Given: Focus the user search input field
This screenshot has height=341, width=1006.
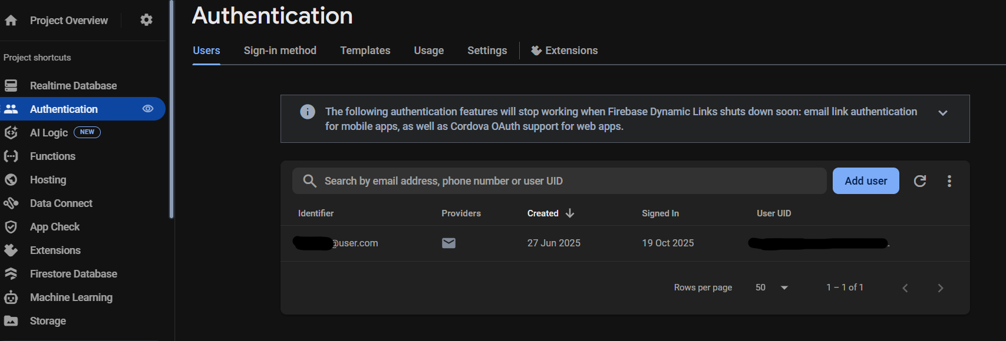Looking at the screenshot, I should coord(560,181).
